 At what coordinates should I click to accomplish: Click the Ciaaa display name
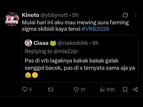(41, 43)
